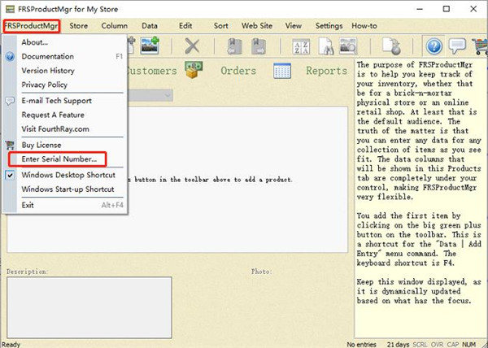Open the Column menu
Image resolution: width=488 pixels, height=348 pixels.
tap(114, 25)
